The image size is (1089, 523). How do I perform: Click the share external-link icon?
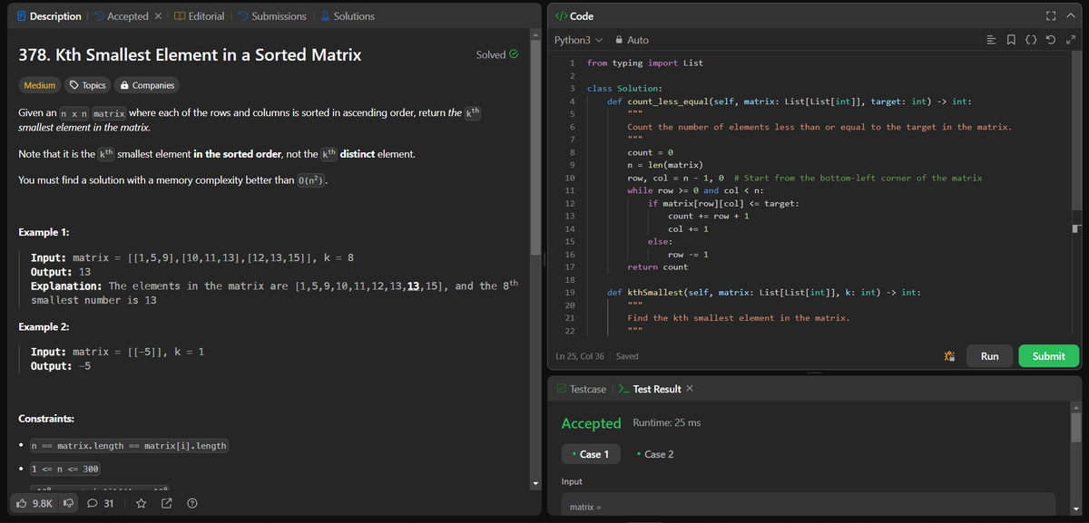point(166,503)
